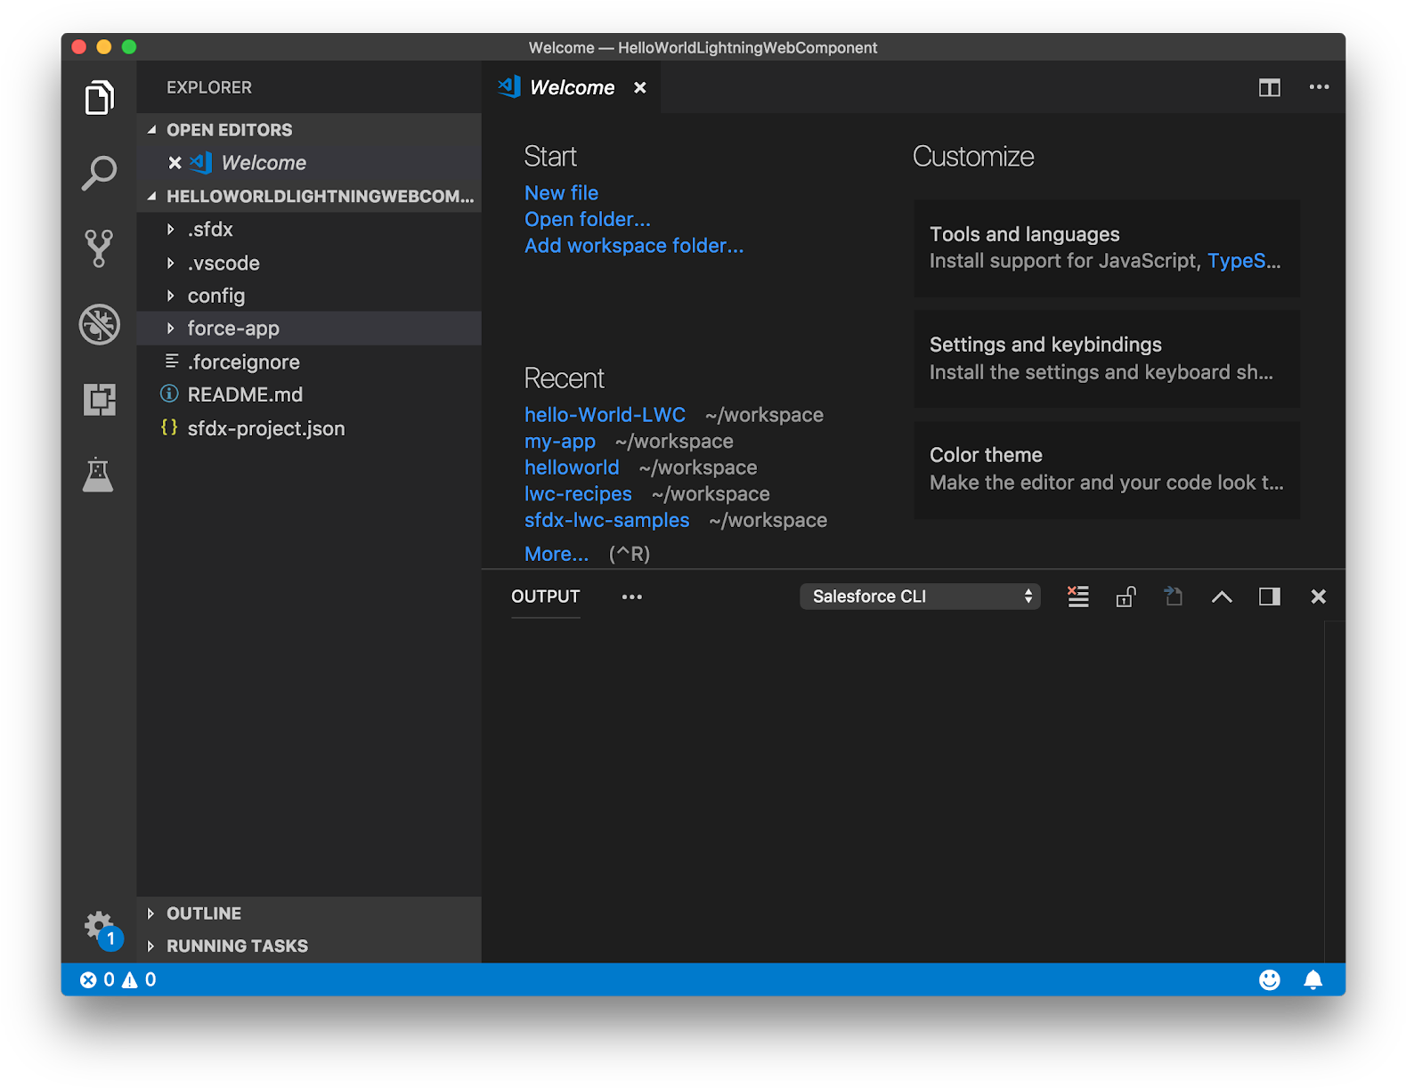Open the Search view in activity bar
The height and width of the screenshot is (1088, 1406).
[99, 173]
